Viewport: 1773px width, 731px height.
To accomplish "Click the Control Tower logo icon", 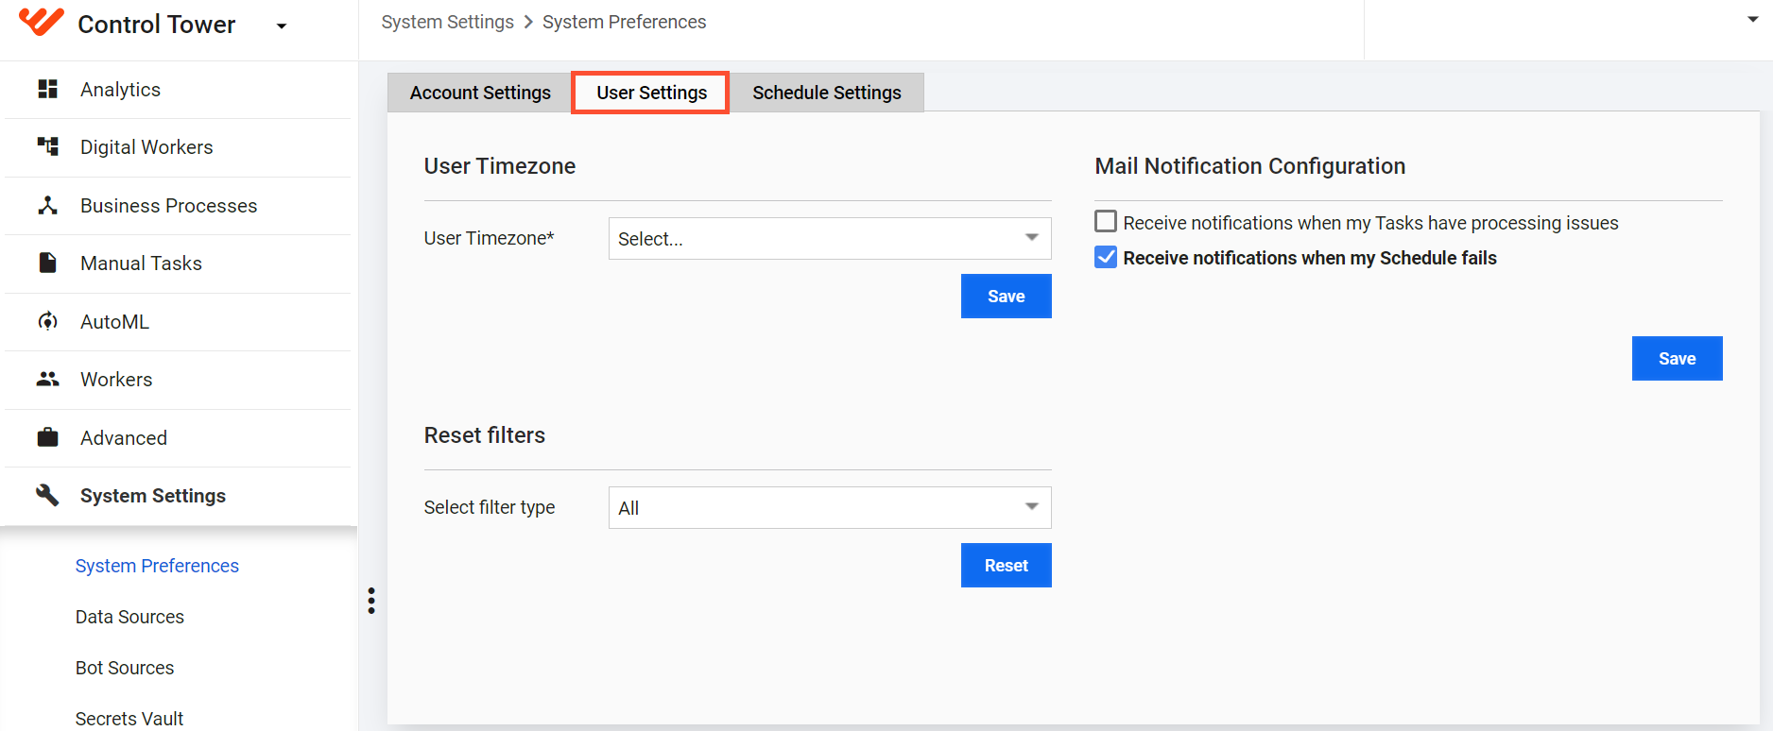I will click(x=42, y=22).
